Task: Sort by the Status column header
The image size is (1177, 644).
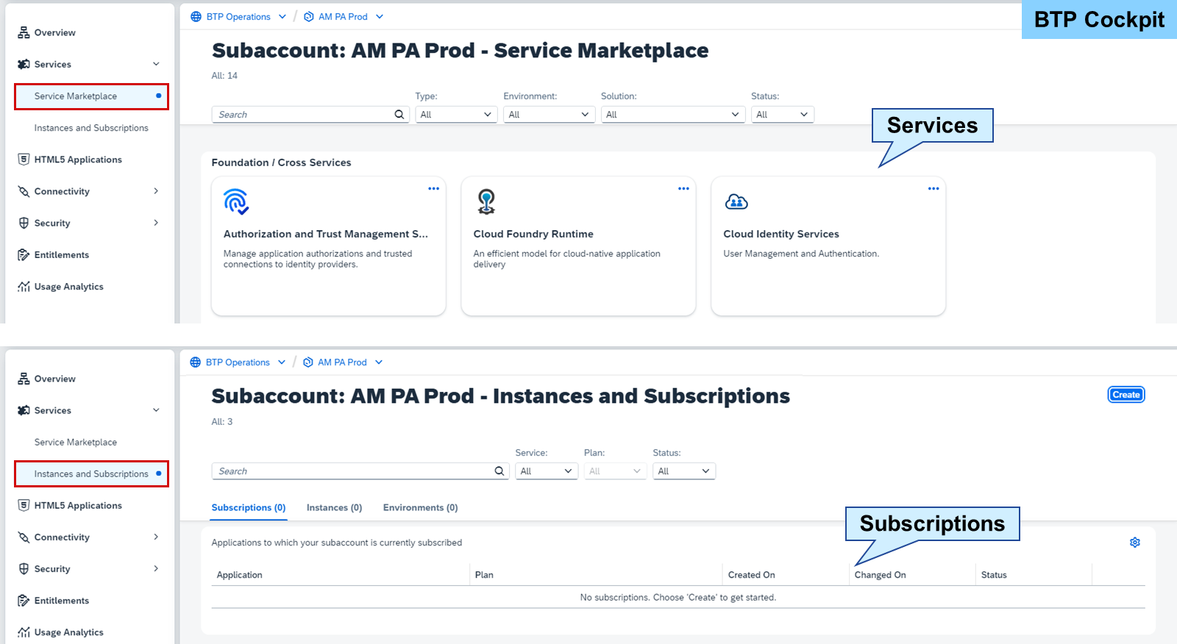Action: pyautogui.click(x=994, y=575)
